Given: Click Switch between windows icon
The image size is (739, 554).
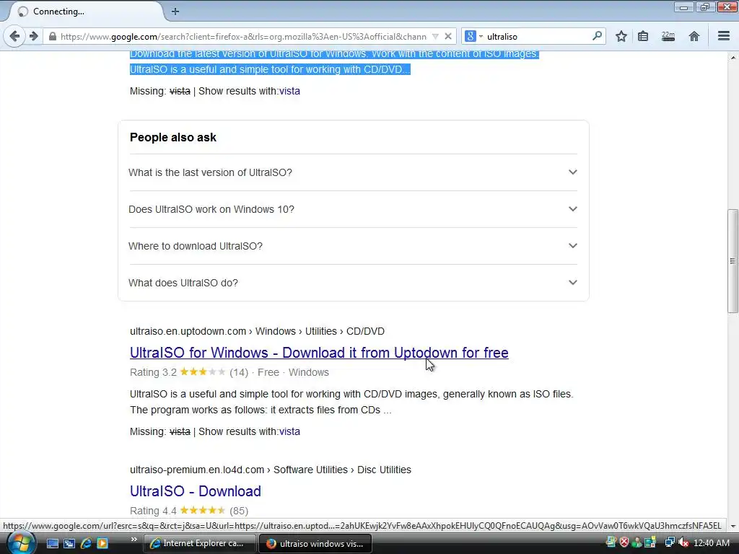Looking at the screenshot, I should tap(69, 544).
